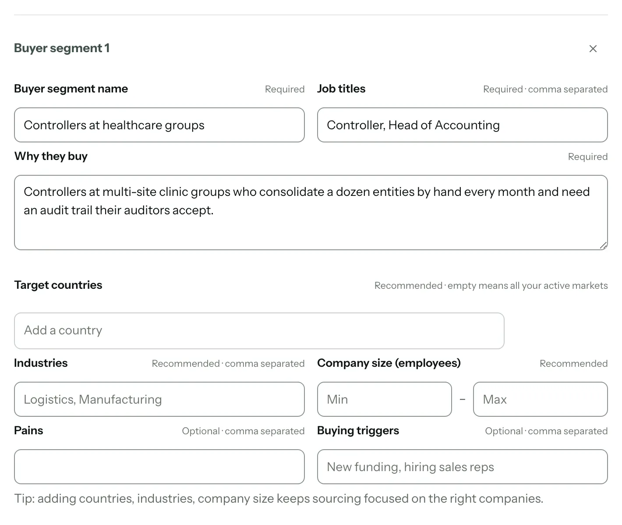
Task: Remove Buyer segment 1 with the X icon
Action: (x=593, y=49)
